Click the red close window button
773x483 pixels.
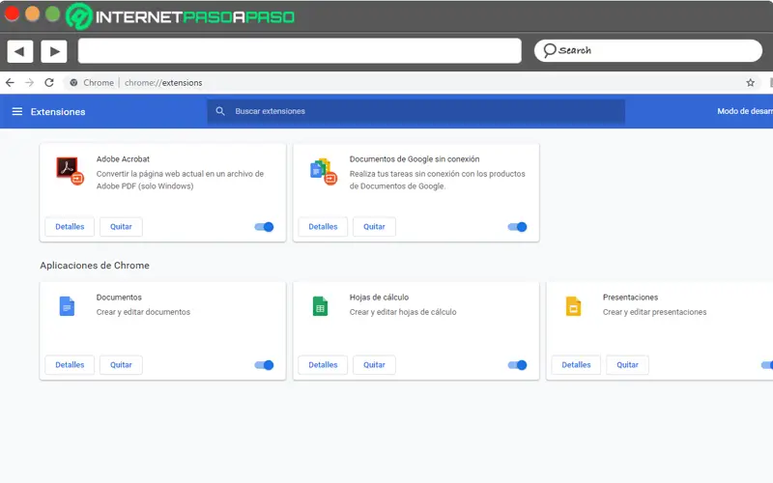pyautogui.click(x=12, y=14)
